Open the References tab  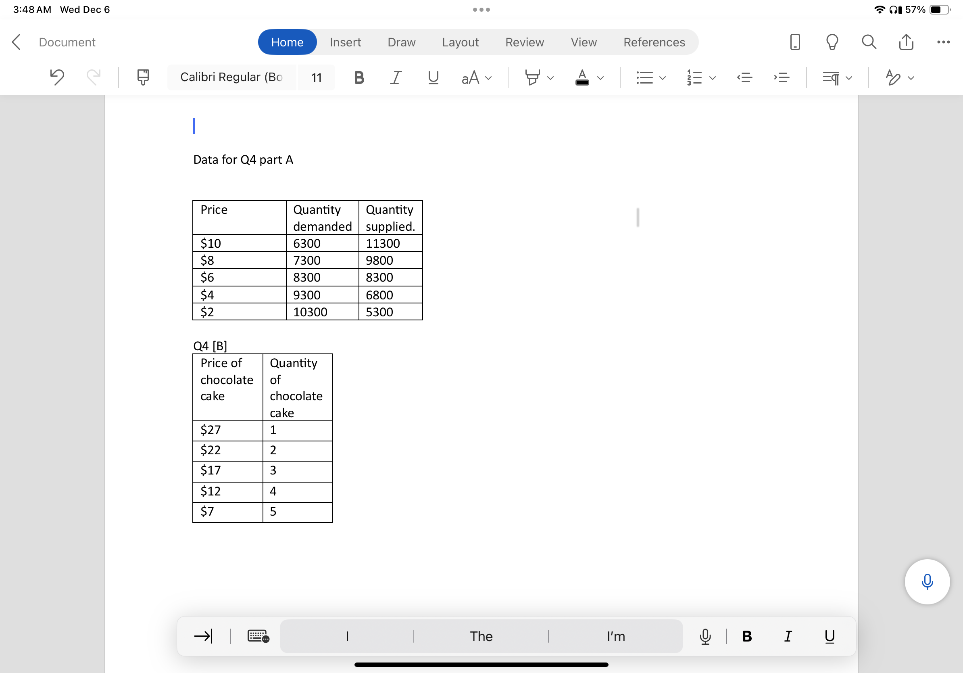[654, 42]
